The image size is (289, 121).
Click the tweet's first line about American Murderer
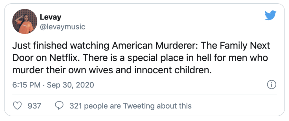(x=141, y=46)
